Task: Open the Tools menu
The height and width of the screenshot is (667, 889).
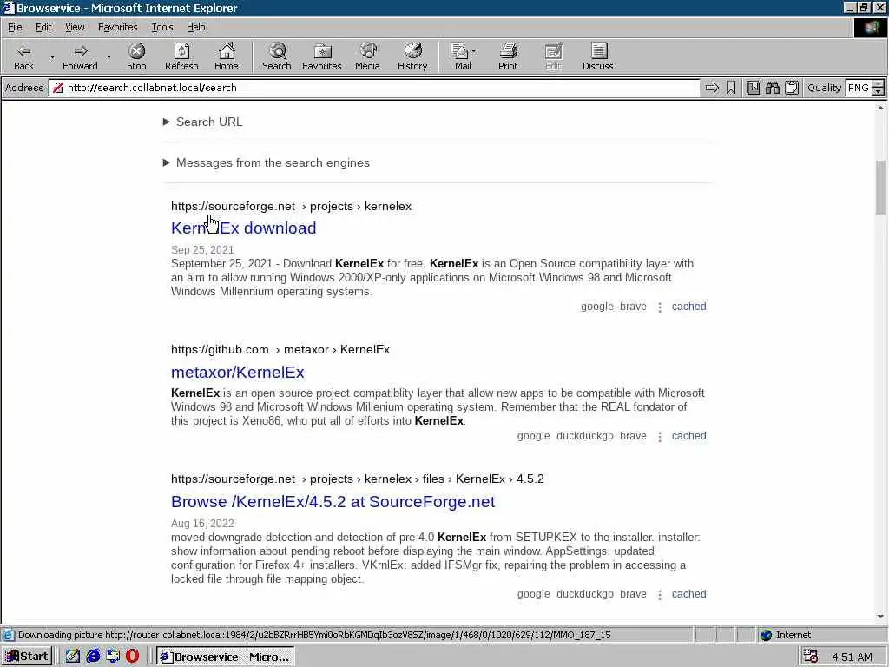Action: point(161,27)
